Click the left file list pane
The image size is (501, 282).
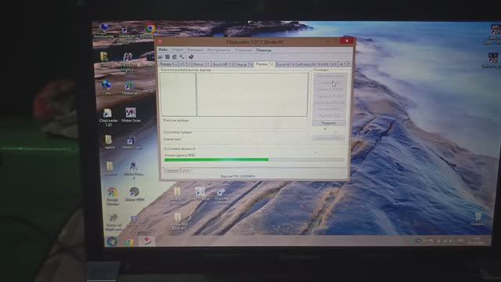178,94
